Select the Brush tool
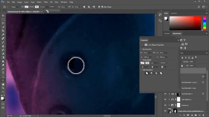The height and width of the screenshot is (117, 209). 3,42
